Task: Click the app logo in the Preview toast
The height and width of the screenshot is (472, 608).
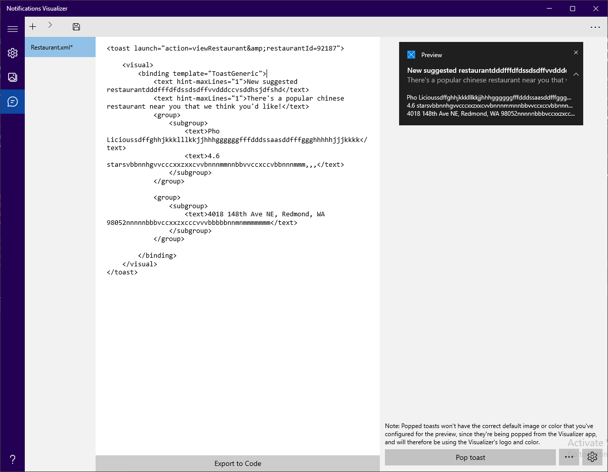Action: coord(412,54)
